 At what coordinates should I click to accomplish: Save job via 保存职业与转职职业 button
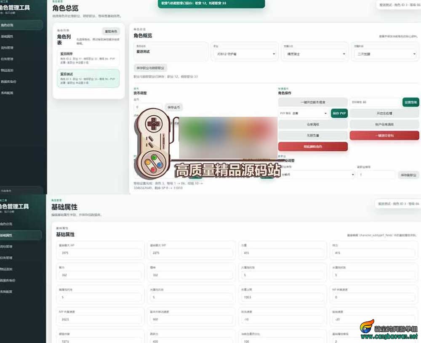click(150, 68)
